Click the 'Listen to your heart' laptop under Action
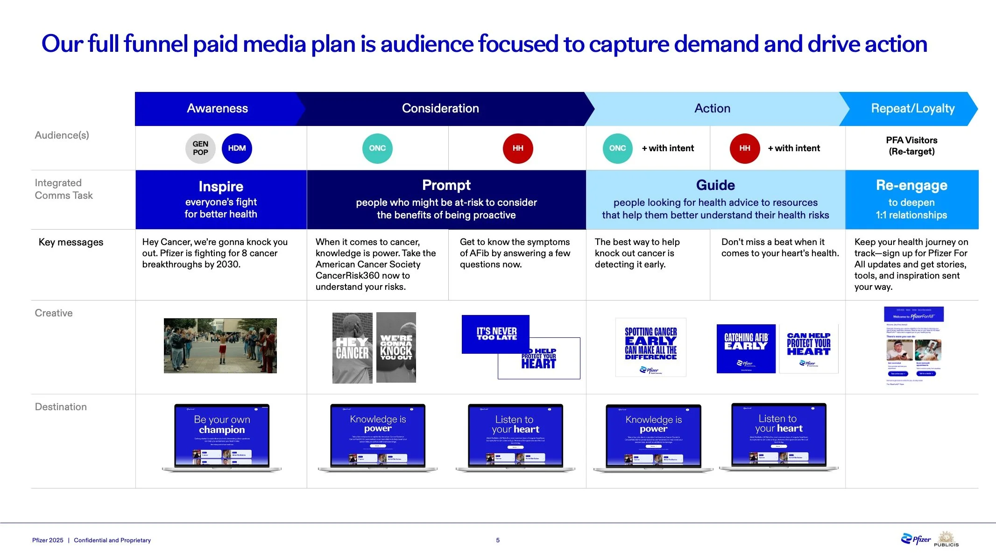Screen dimensions: 996x560 coord(779,437)
